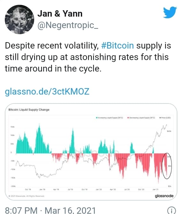Toggle the Increasing Liquid Supply legend entry
Screen dimensions: 178x214
click(x=110, y=118)
